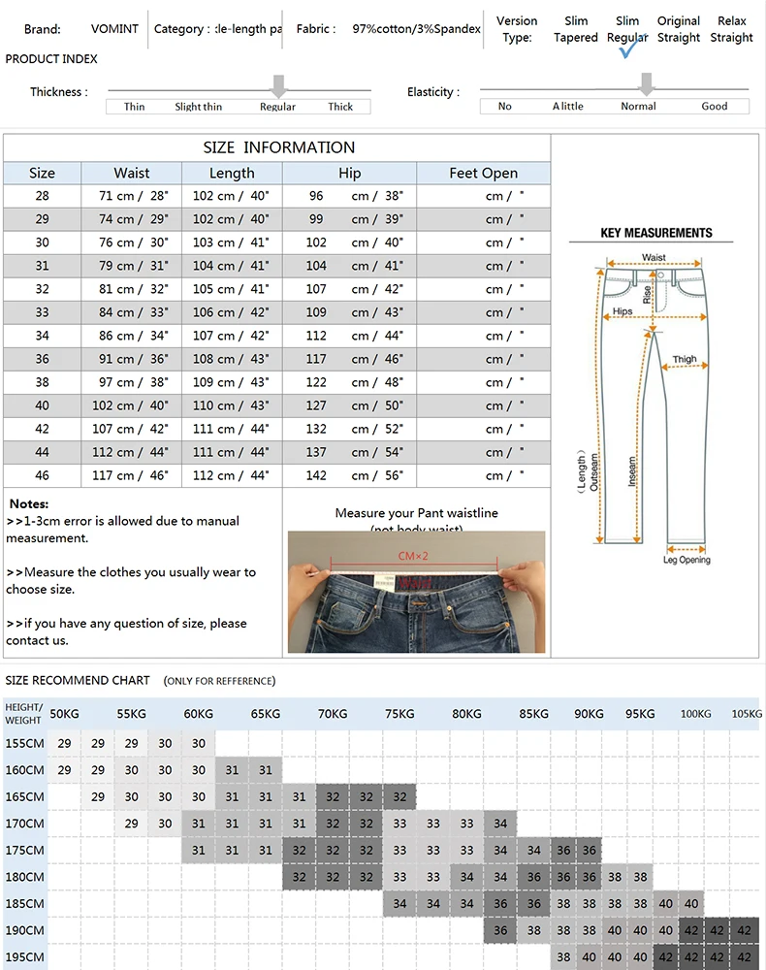Click the SIZE INFORMATION table title
Image resolution: width=766 pixels, height=970 pixels.
click(x=279, y=147)
